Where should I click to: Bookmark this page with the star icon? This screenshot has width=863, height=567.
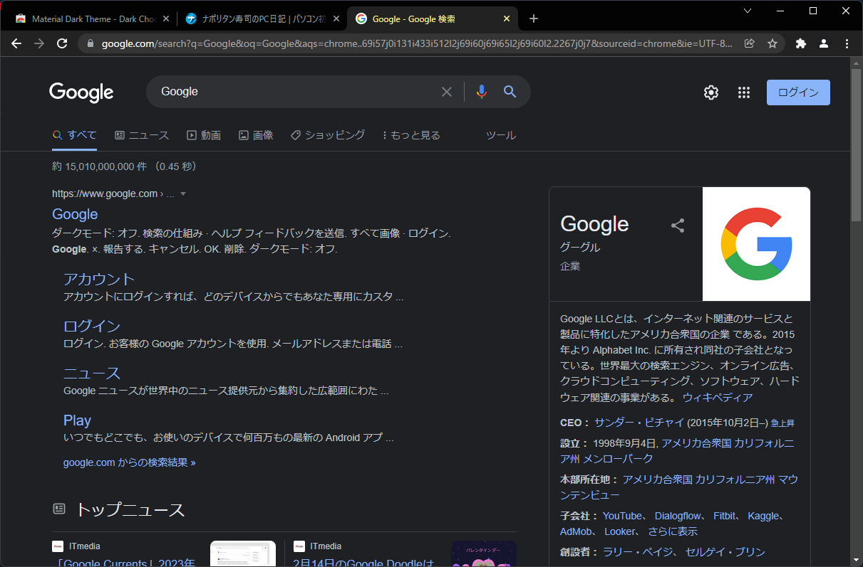click(772, 43)
